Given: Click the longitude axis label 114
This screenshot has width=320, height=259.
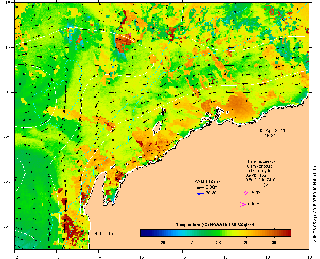Looking at the screenshot, I should click(x=98, y=257).
